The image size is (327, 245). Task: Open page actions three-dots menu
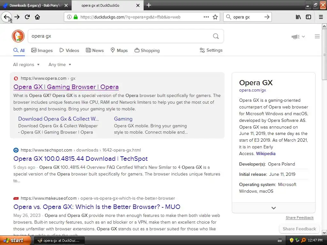click(x=206, y=17)
